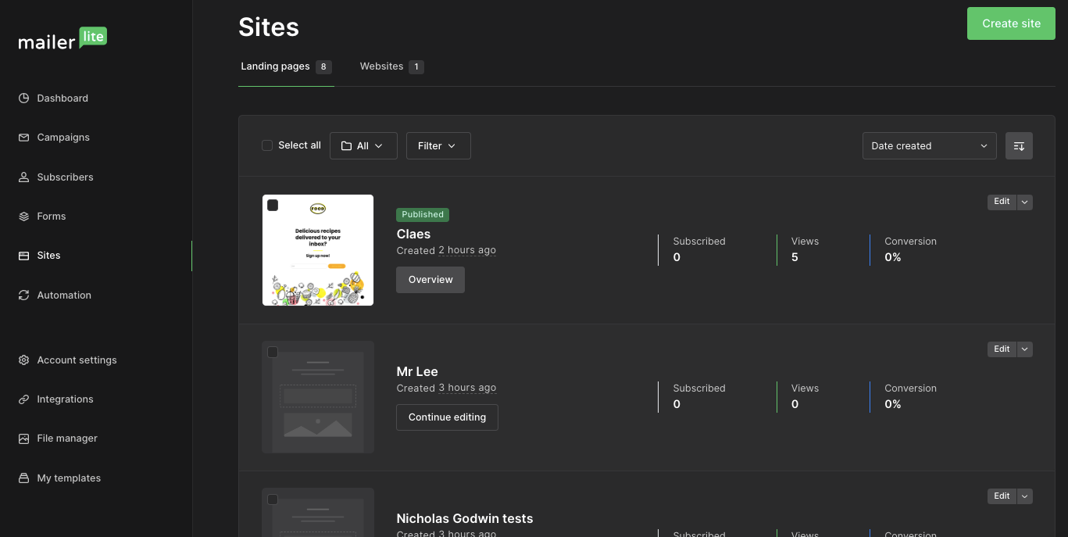Open the All folder dropdown
The image size is (1068, 537).
point(363,146)
